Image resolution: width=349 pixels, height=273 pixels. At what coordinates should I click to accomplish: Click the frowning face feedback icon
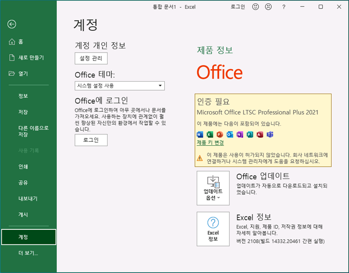pyautogui.click(x=268, y=7)
